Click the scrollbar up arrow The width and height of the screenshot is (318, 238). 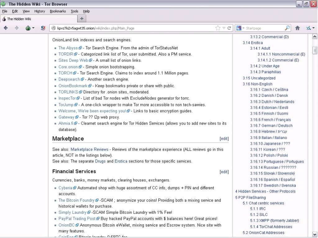[x=315, y=37]
